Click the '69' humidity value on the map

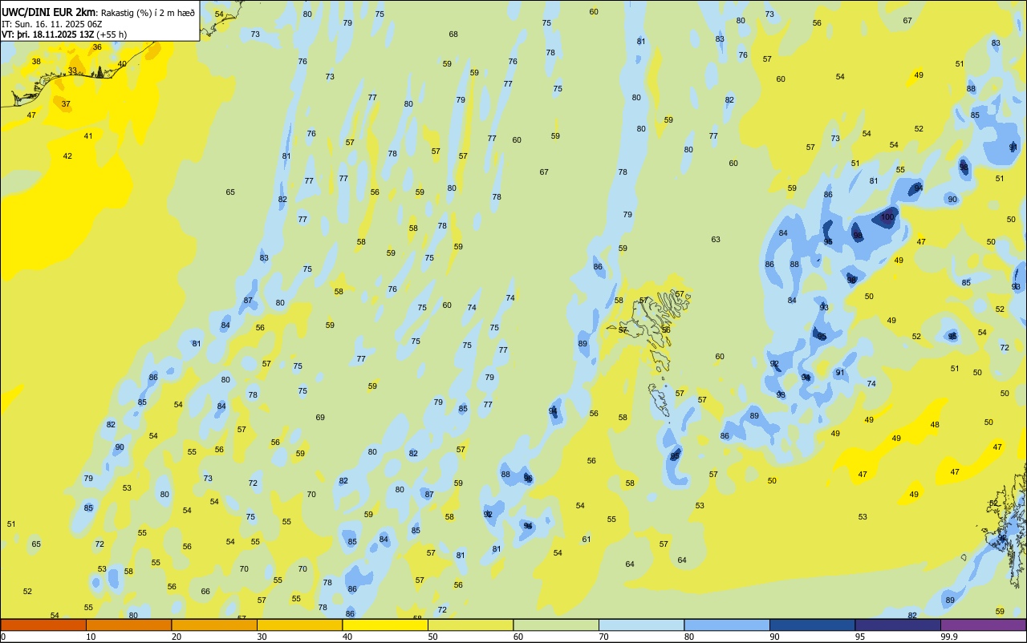(320, 418)
